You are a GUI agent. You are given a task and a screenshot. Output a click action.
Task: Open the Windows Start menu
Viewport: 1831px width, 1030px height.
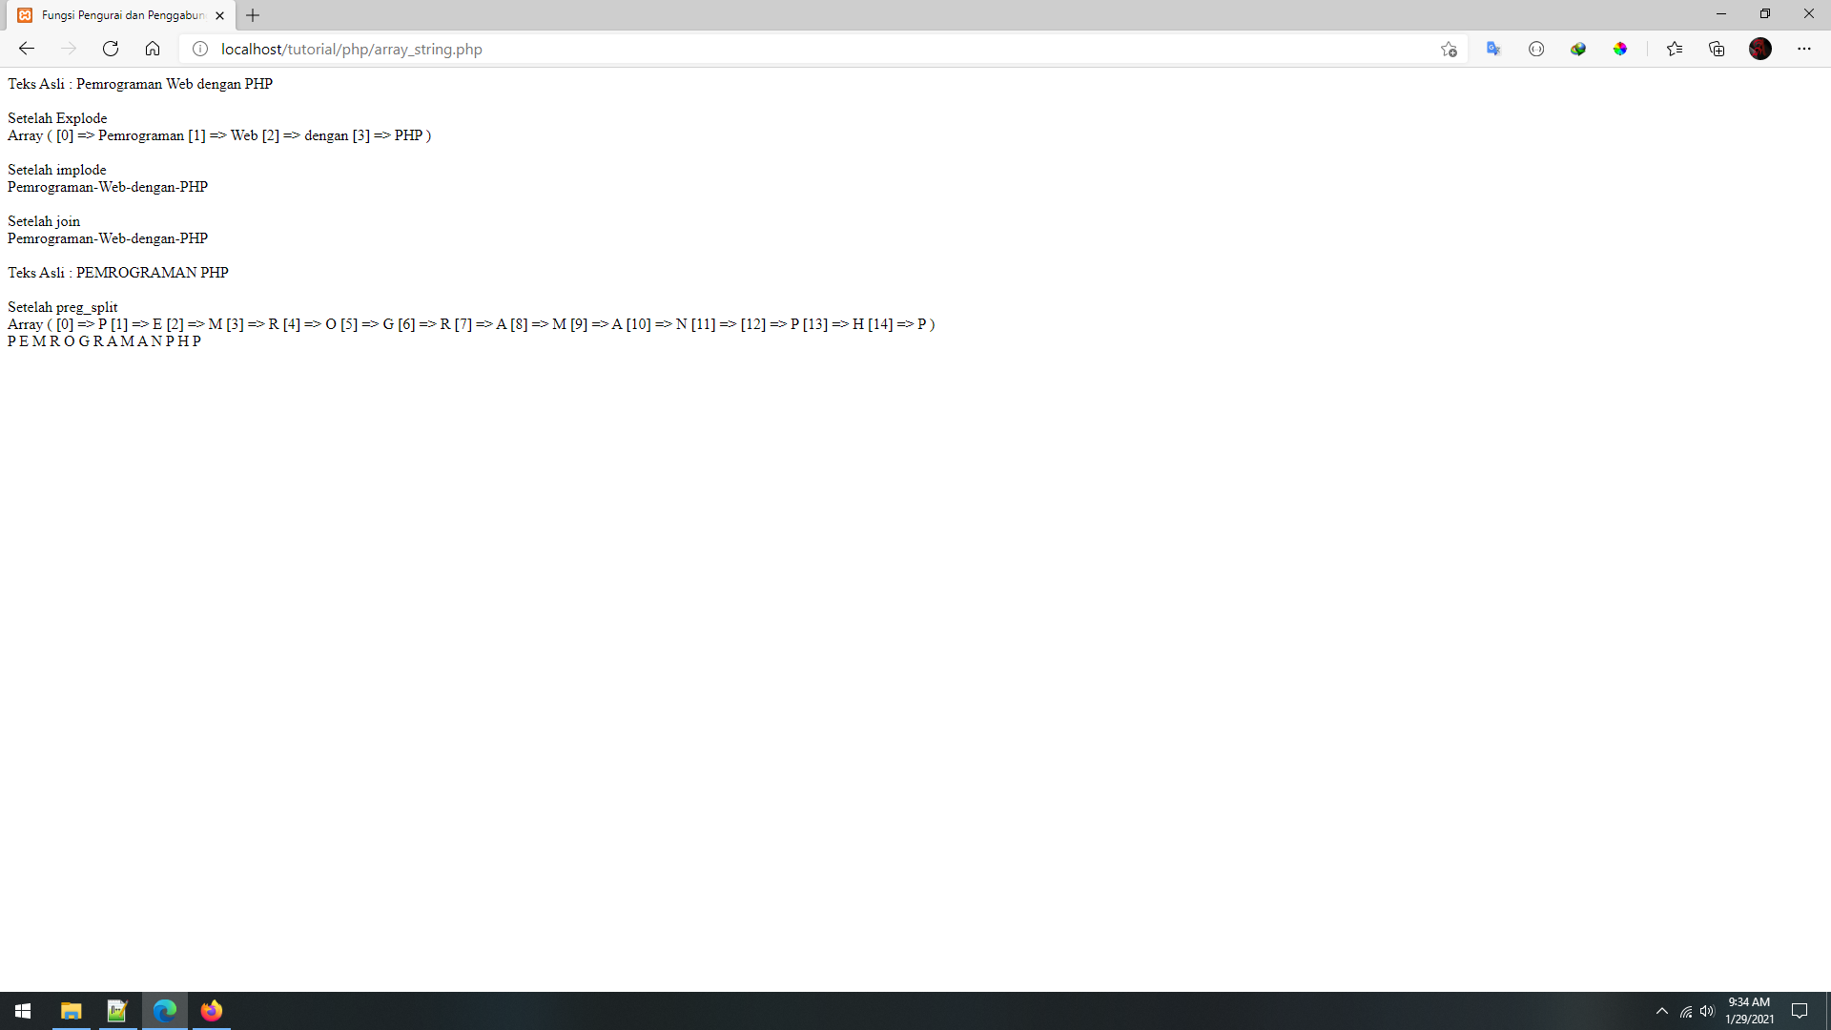[x=23, y=1011]
